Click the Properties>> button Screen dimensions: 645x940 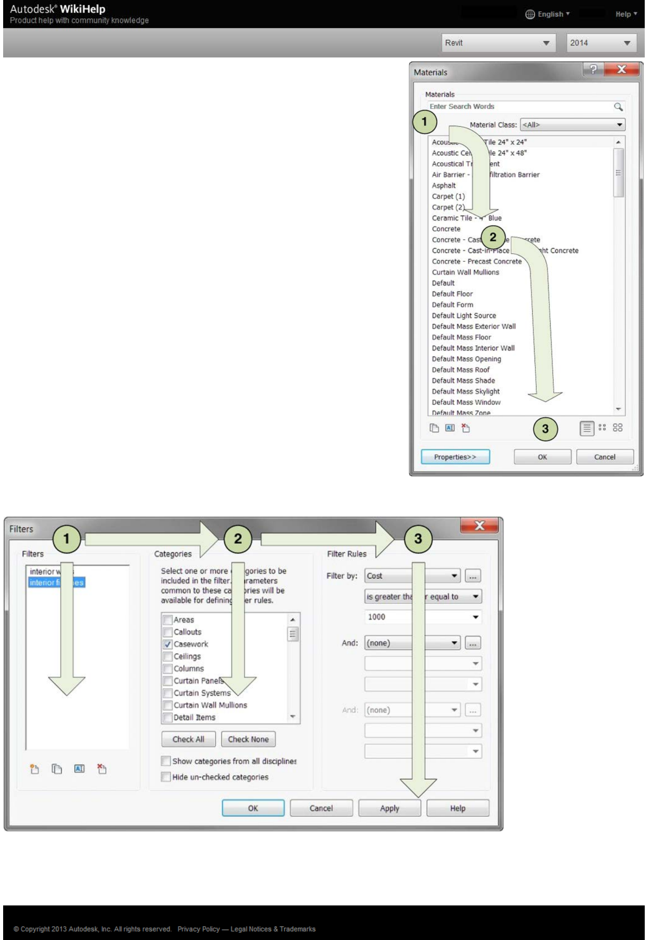(x=455, y=457)
